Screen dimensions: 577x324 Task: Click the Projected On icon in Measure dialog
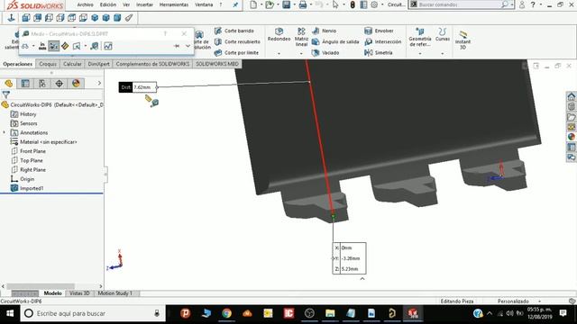click(77, 46)
